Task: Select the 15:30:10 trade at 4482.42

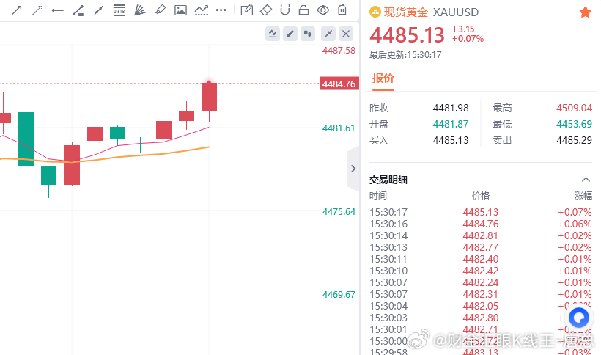Action: click(x=481, y=271)
